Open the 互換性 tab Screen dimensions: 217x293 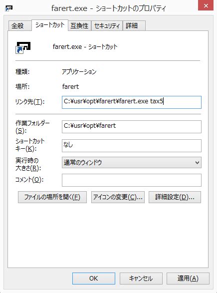[x=79, y=25]
